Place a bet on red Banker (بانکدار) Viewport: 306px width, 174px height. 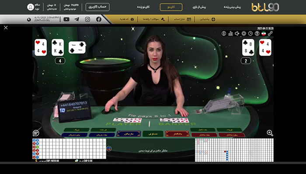177,134
